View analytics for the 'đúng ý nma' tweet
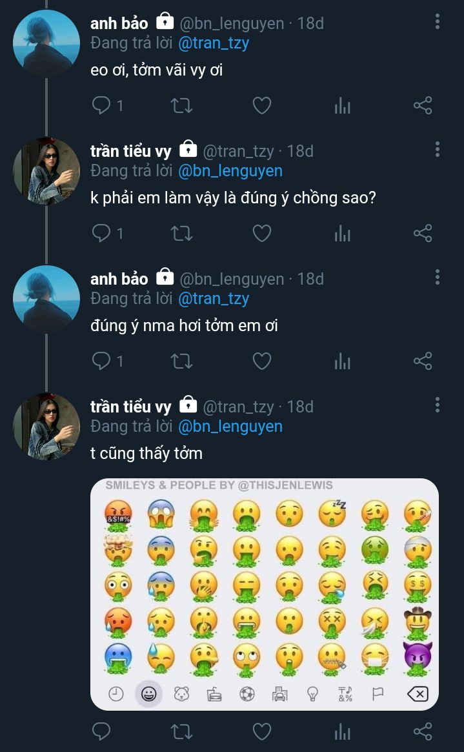The width and height of the screenshot is (464, 752). point(342,361)
